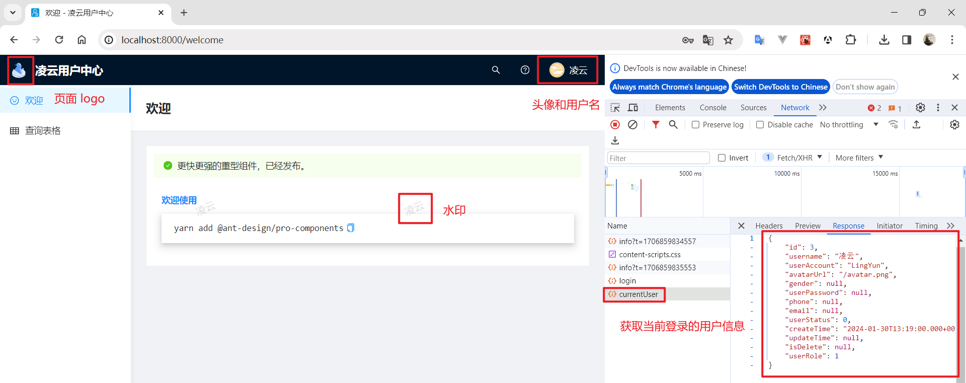
Task: Clear the network log
Action: (632, 125)
